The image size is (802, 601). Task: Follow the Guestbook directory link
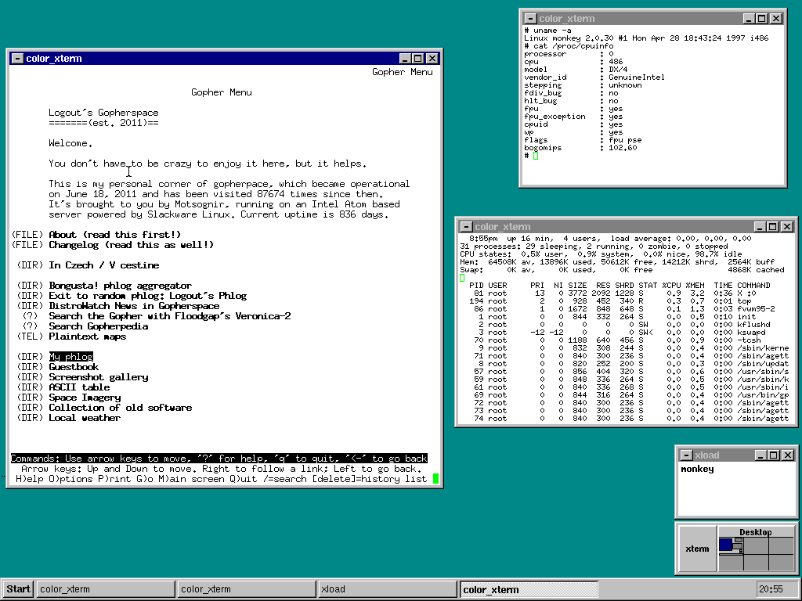coord(74,367)
